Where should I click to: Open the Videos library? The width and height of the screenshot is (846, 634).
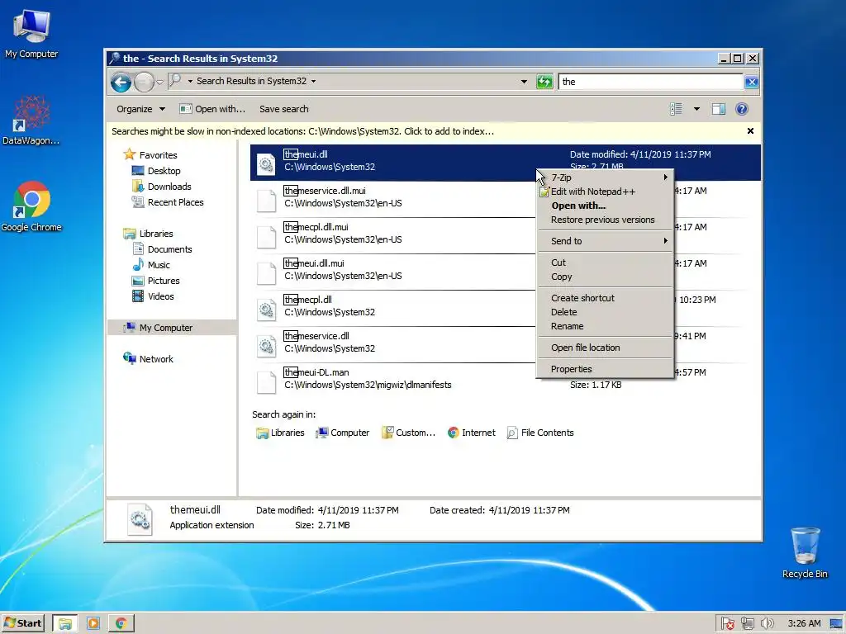click(x=161, y=296)
